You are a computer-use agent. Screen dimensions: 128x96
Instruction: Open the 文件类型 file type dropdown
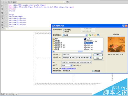click(91, 58)
